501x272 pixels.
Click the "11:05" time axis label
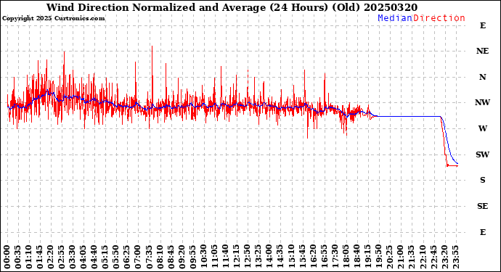215,257
